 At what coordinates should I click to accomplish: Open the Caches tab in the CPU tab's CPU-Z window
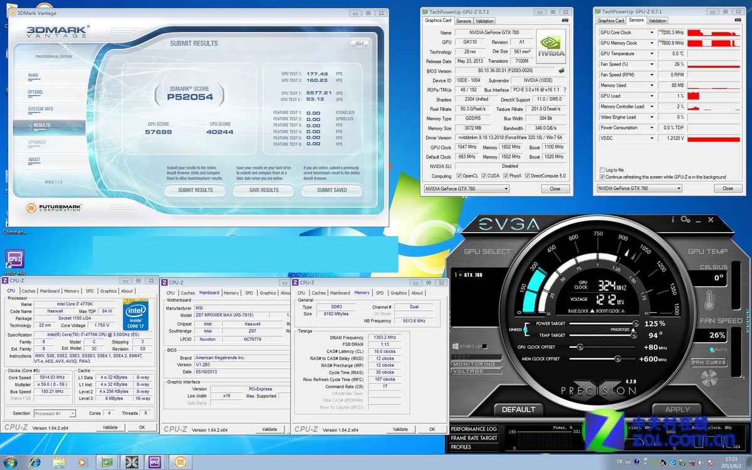click(29, 291)
